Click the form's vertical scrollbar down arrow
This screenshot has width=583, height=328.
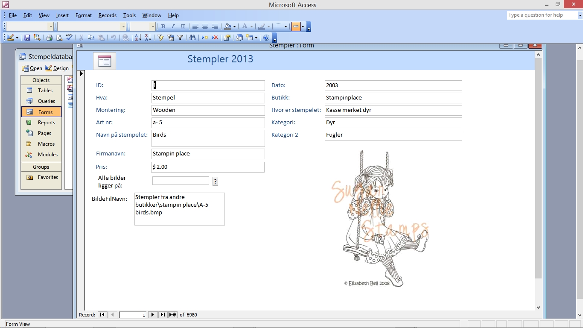[x=538, y=307]
